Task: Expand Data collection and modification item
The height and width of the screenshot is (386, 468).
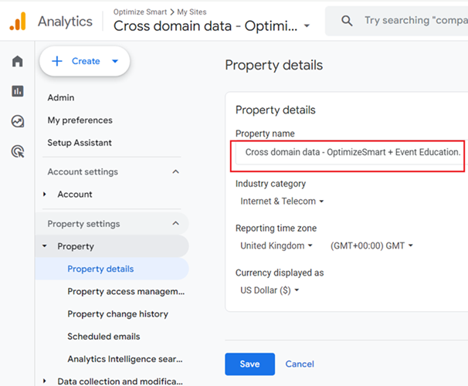Action: point(46,381)
